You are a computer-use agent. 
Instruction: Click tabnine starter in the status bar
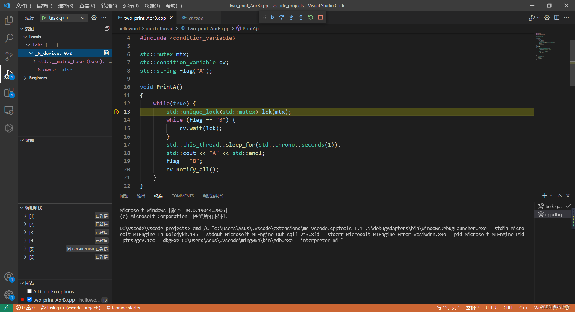click(x=124, y=308)
